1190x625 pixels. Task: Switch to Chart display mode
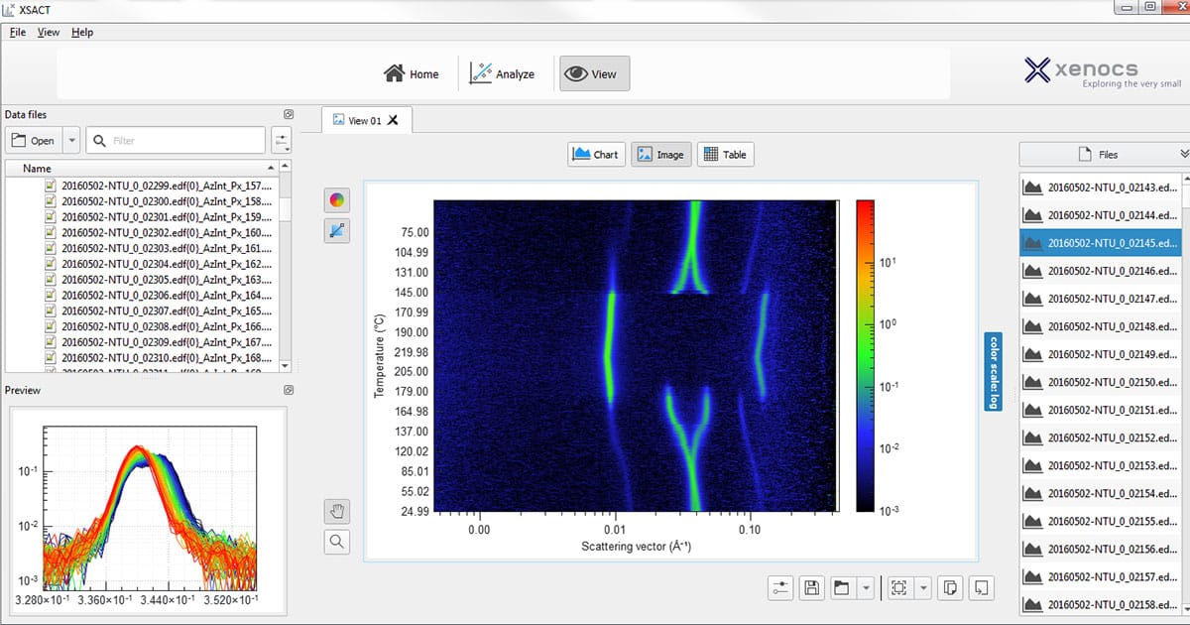pos(596,155)
